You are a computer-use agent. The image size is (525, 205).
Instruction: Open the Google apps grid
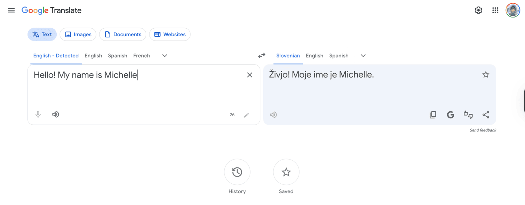[495, 10]
